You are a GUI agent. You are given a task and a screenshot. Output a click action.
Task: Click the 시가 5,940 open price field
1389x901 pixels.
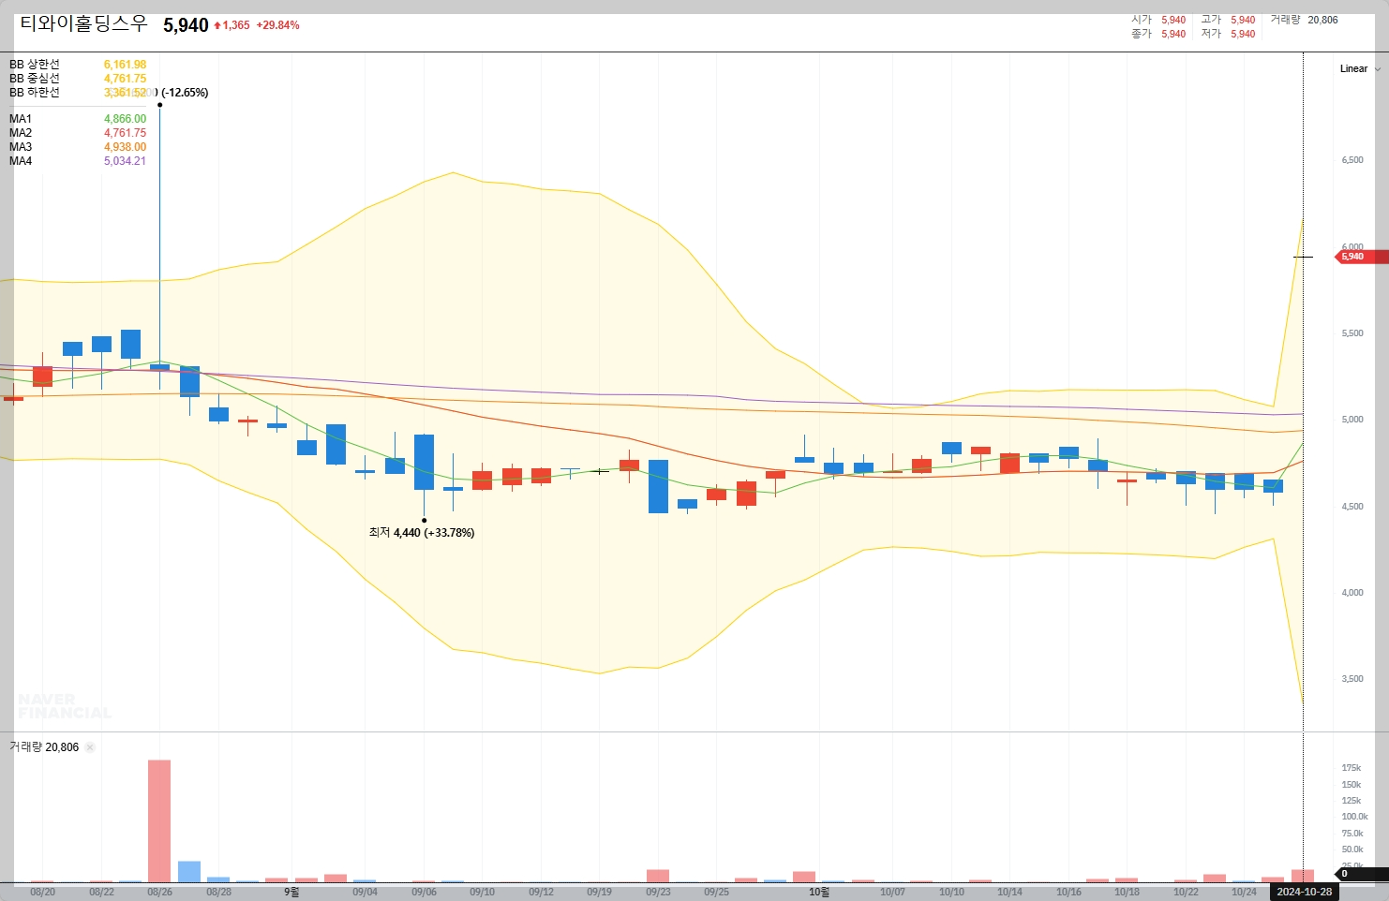click(1158, 20)
